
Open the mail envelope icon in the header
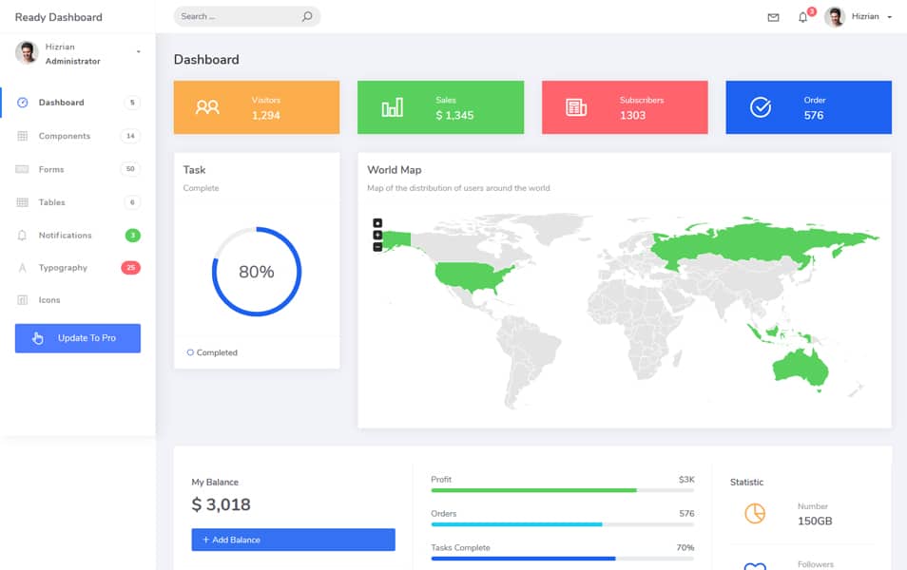[x=775, y=16]
